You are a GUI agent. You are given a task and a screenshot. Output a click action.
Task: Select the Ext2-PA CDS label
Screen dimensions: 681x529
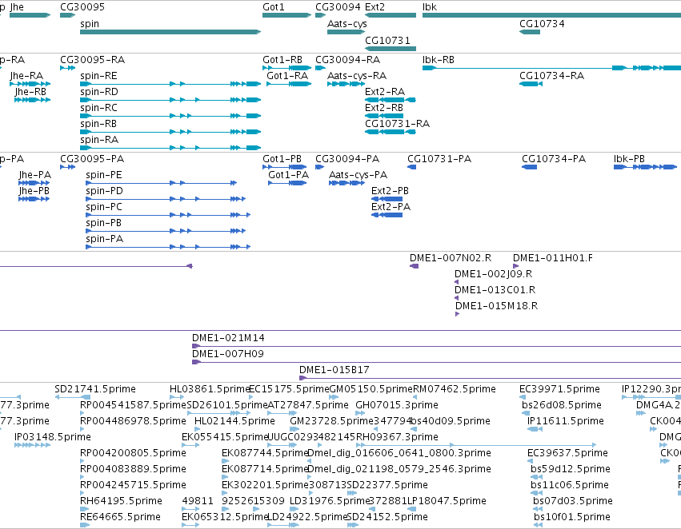tap(391, 207)
